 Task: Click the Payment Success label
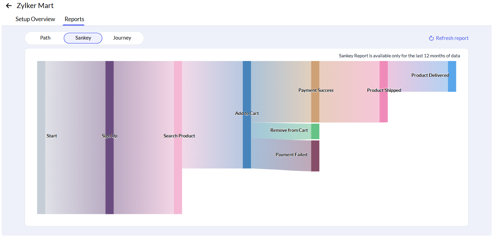[x=316, y=90]
